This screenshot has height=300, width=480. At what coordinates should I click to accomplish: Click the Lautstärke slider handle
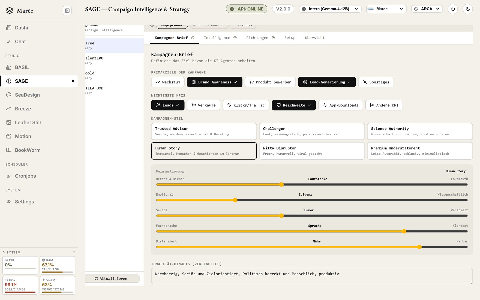(281, 185)
